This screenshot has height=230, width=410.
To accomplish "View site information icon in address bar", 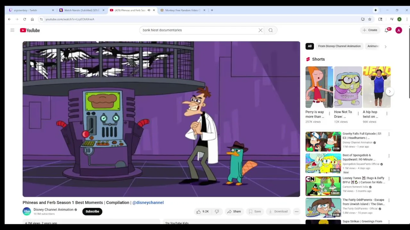I will click(41, 19).
